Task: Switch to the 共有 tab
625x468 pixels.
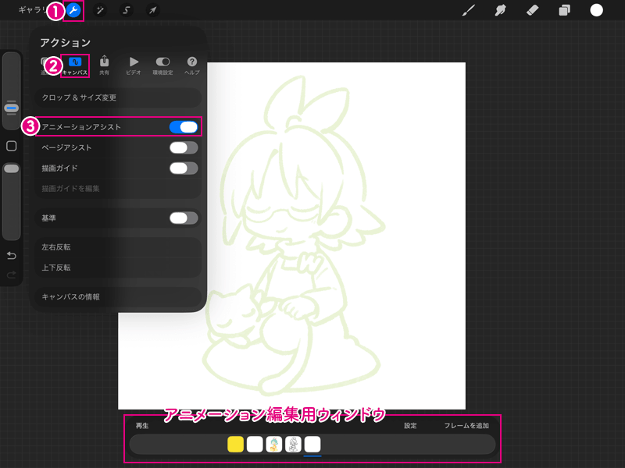Action: point(104,66)
